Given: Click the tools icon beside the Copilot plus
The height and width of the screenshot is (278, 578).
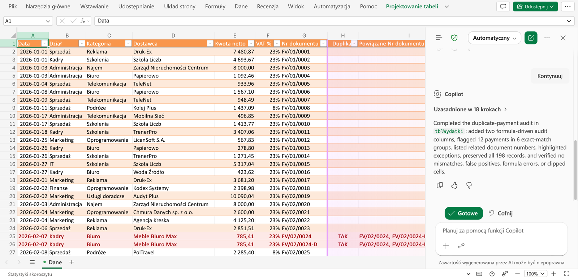Looking at the screenshot, I should 461,246.
